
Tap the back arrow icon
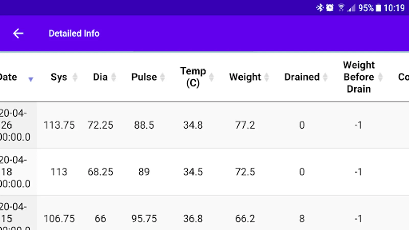tap(18, 33)
